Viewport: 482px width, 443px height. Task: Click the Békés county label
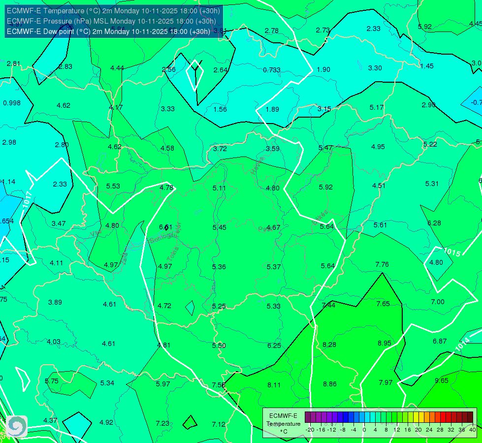coord(320,218)
